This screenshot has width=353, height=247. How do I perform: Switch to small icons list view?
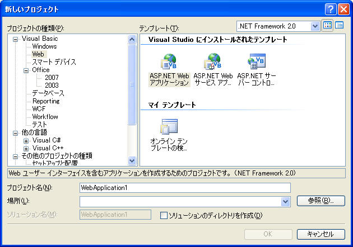coord(339,26)
